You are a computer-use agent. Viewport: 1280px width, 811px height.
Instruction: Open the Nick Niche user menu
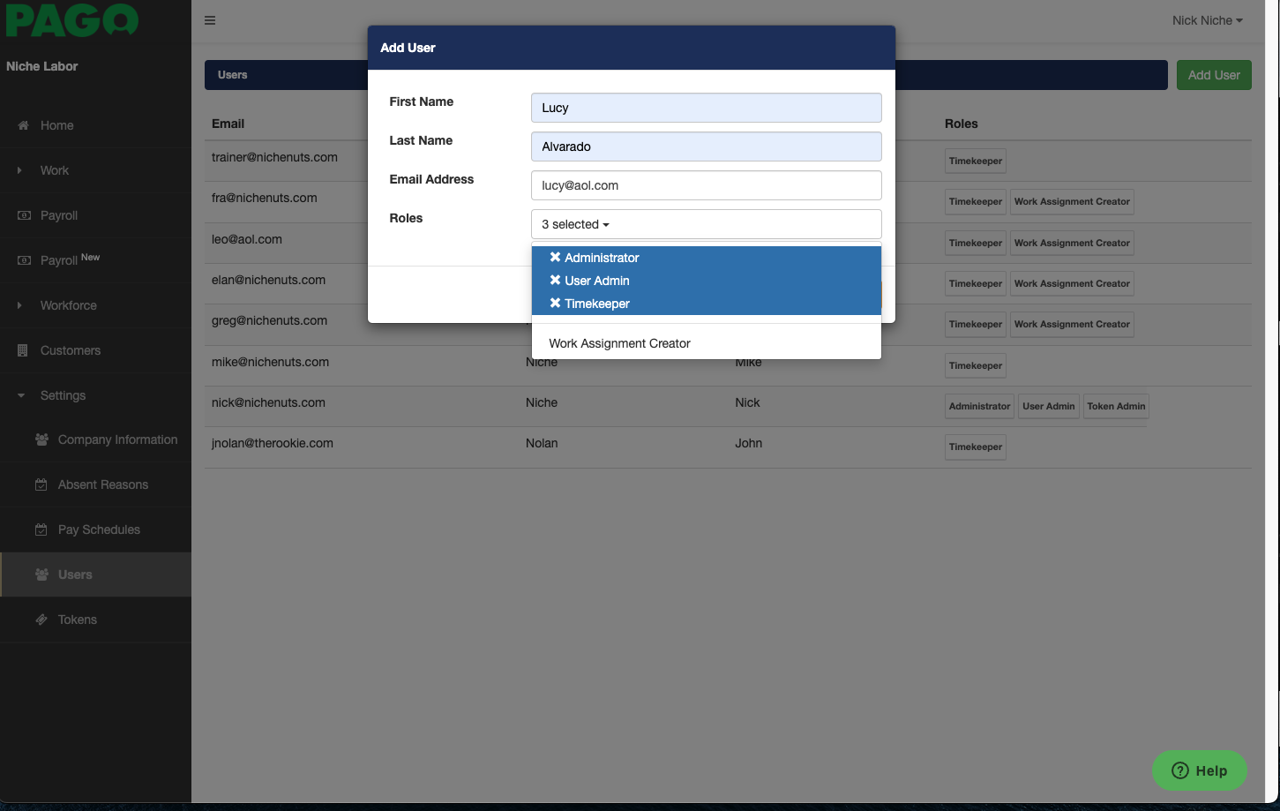click(x=1206, y=20)
